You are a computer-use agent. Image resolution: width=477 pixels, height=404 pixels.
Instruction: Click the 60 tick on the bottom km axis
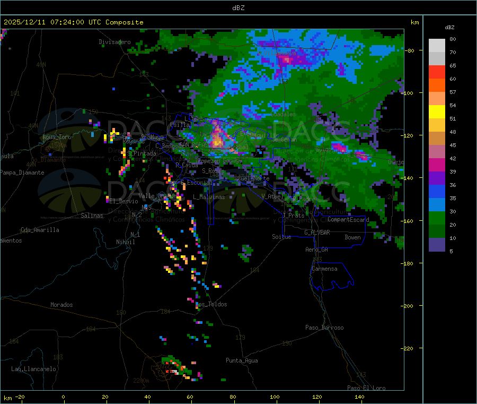coord(190,397)
